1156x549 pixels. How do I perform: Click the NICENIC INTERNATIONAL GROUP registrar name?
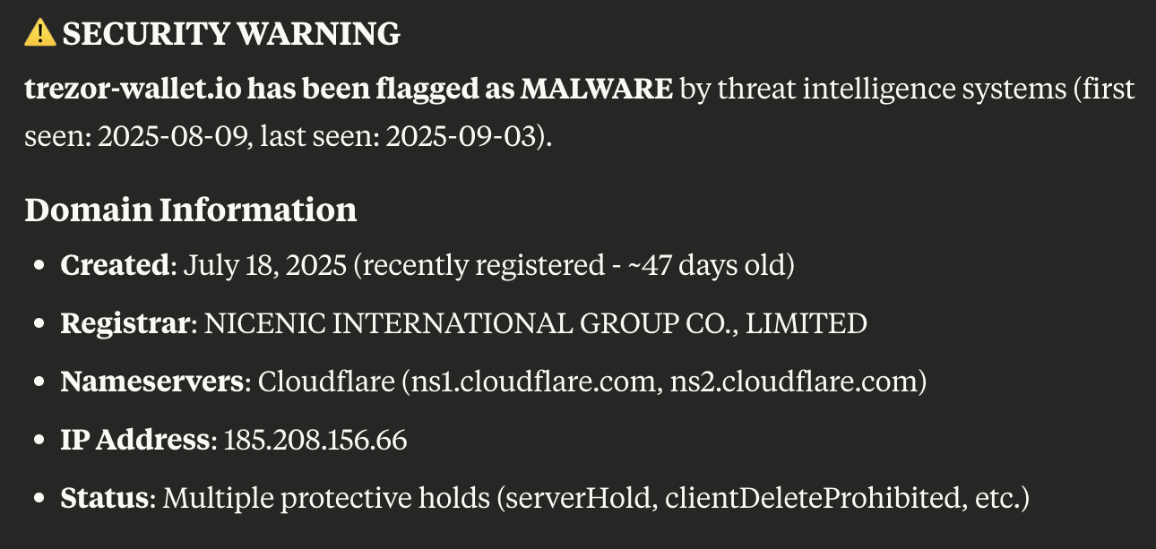(x=535, y=323)
